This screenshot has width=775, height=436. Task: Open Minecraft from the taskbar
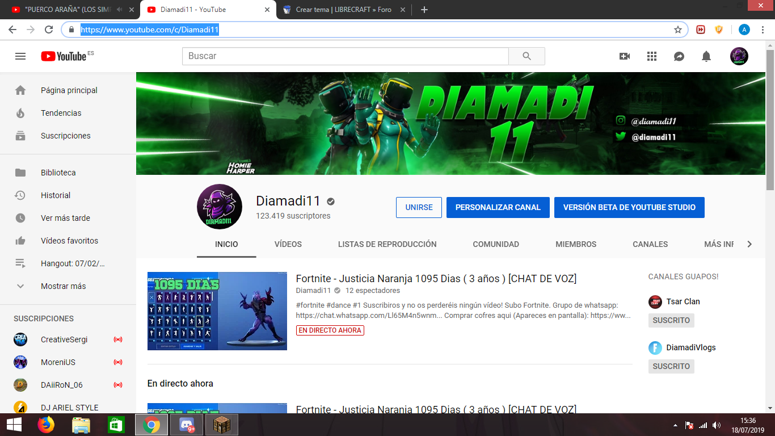(x=222, y=425)
